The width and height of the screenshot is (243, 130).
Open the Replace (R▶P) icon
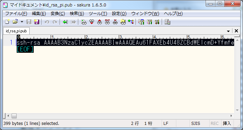107,22
